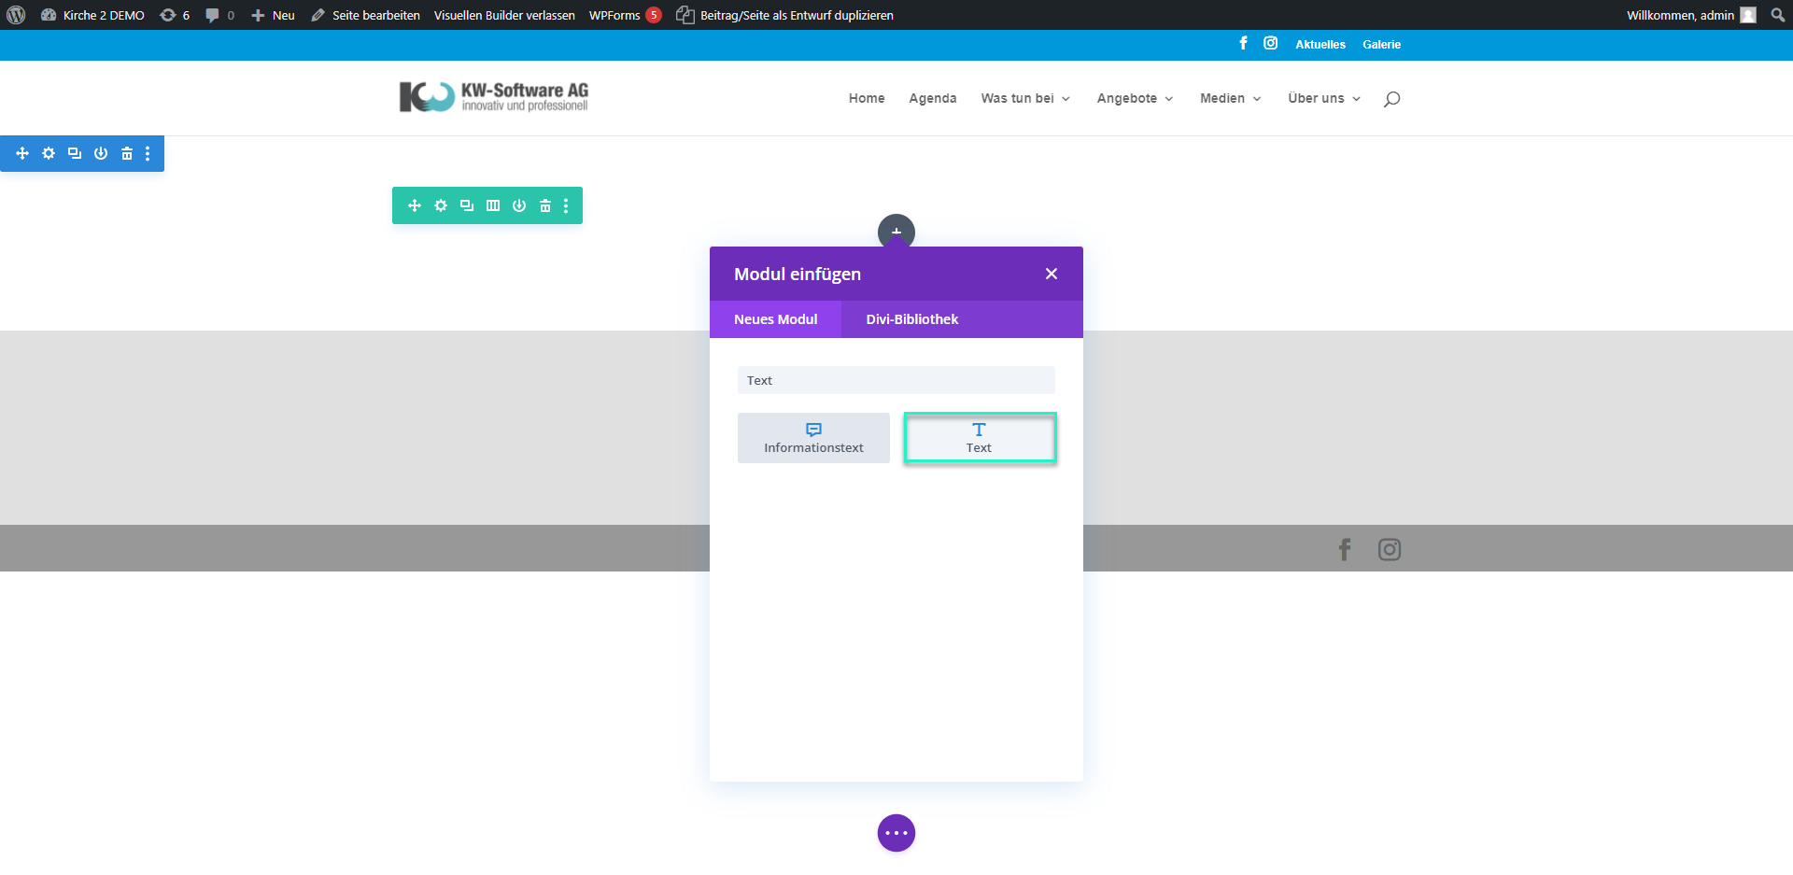Choose the Informationstext module
This screenshot has width=1793, height=875.
coord(813,438)
